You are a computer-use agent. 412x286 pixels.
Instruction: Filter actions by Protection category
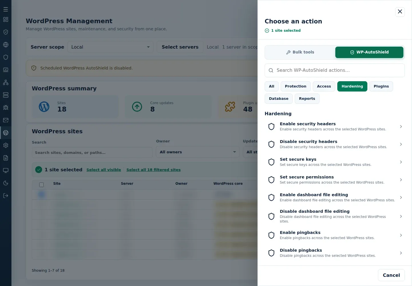[x=296, y=86]
